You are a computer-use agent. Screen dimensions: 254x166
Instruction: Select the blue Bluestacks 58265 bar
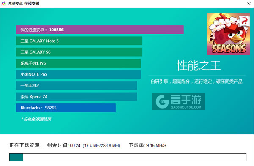tap(66, 108)
